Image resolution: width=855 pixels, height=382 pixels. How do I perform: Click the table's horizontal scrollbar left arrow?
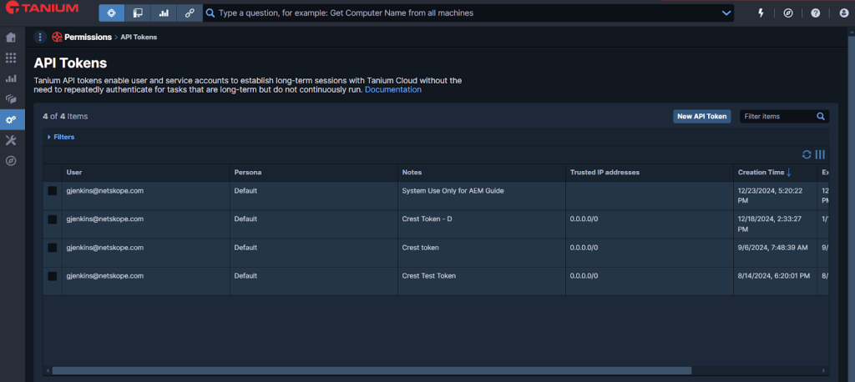pos(48,370)
